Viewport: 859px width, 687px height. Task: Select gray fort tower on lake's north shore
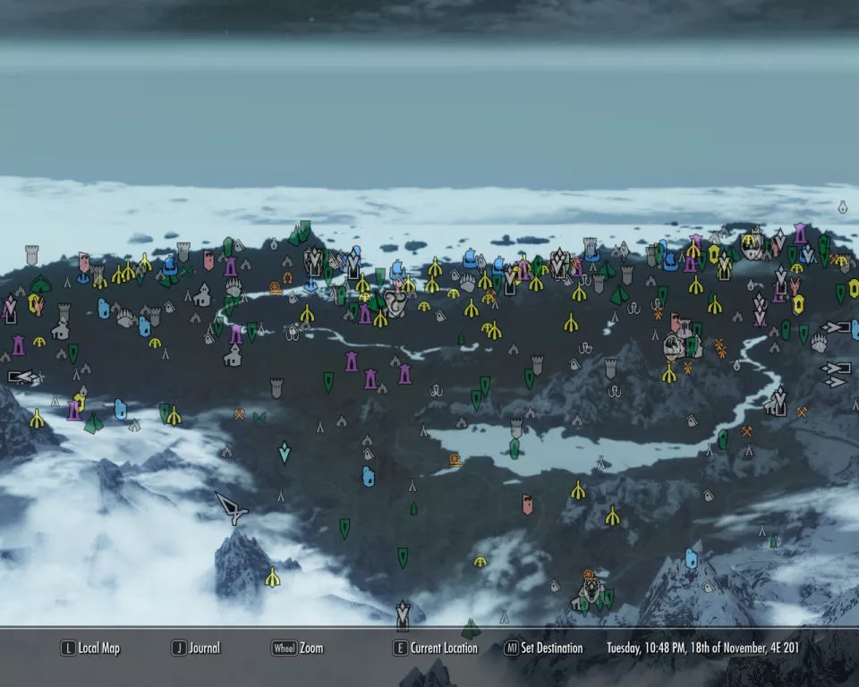tap(516, 428)
